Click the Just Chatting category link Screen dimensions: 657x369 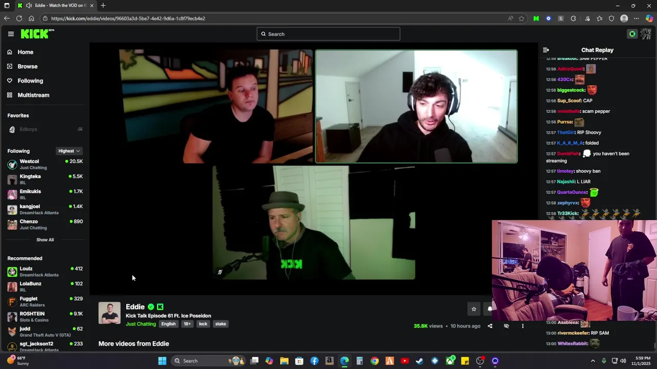click(x=141, y=324)
